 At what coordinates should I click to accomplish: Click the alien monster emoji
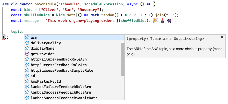[x=170, y=21]
